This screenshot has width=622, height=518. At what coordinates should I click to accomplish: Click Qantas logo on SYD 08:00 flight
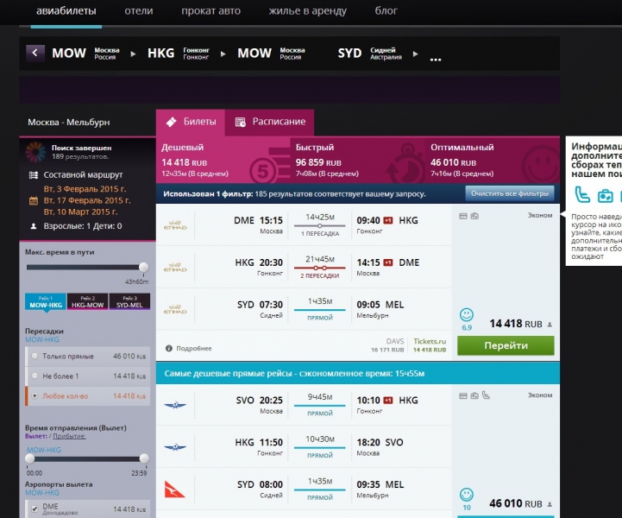click(x=175, y=490)
